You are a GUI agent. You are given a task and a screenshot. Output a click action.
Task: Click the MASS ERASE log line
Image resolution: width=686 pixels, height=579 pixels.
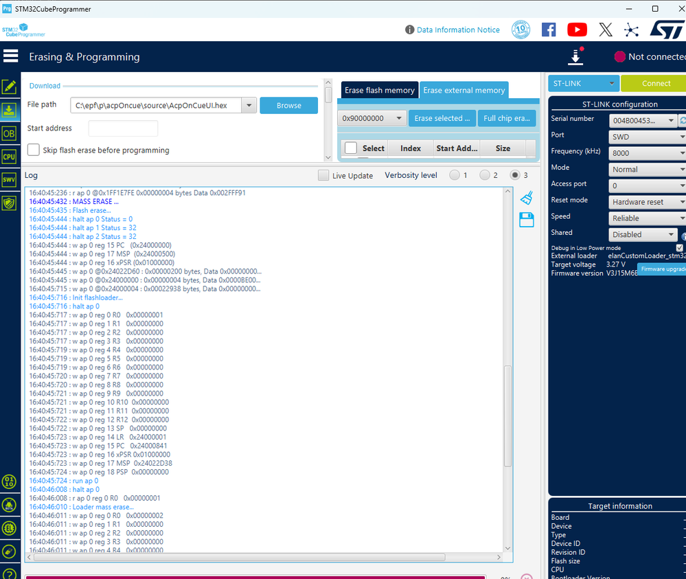pos(73,201)
